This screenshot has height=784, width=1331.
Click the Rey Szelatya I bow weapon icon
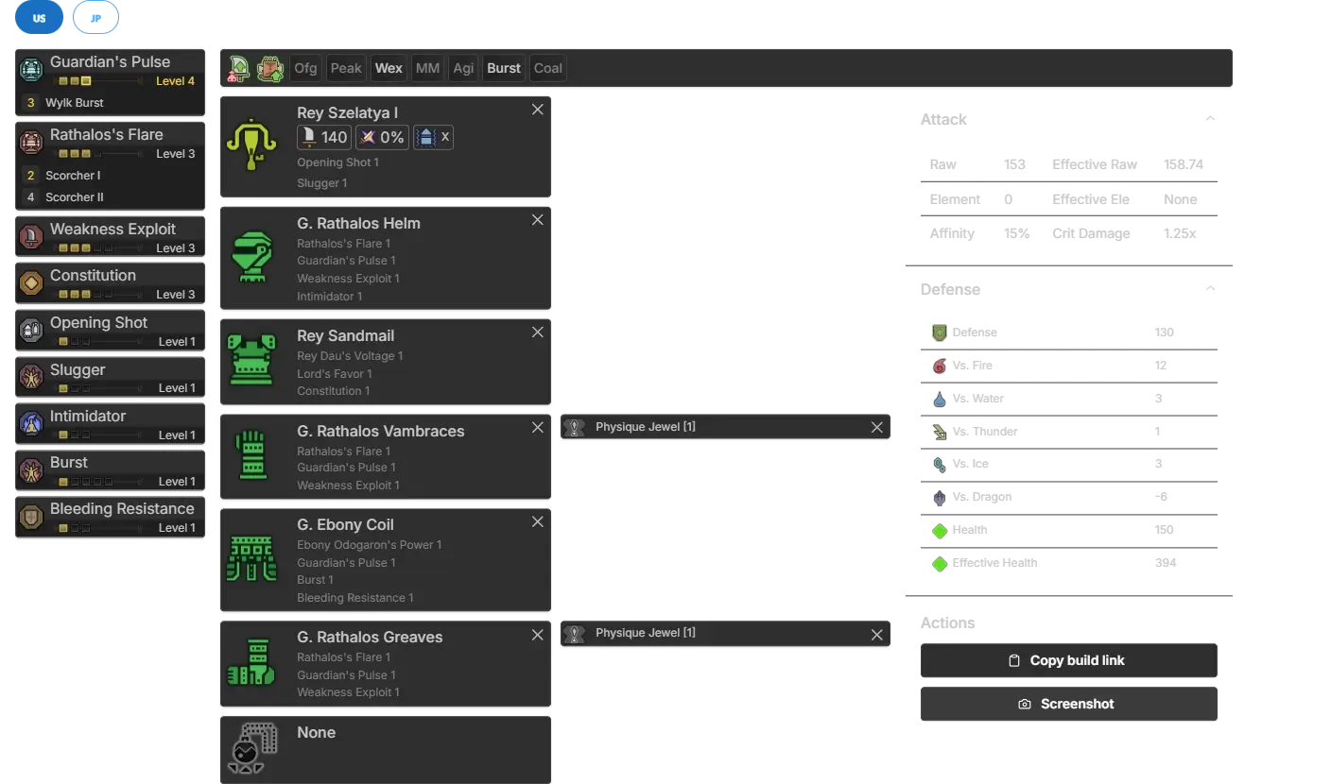pyautogui.click(x=251, y=145)
